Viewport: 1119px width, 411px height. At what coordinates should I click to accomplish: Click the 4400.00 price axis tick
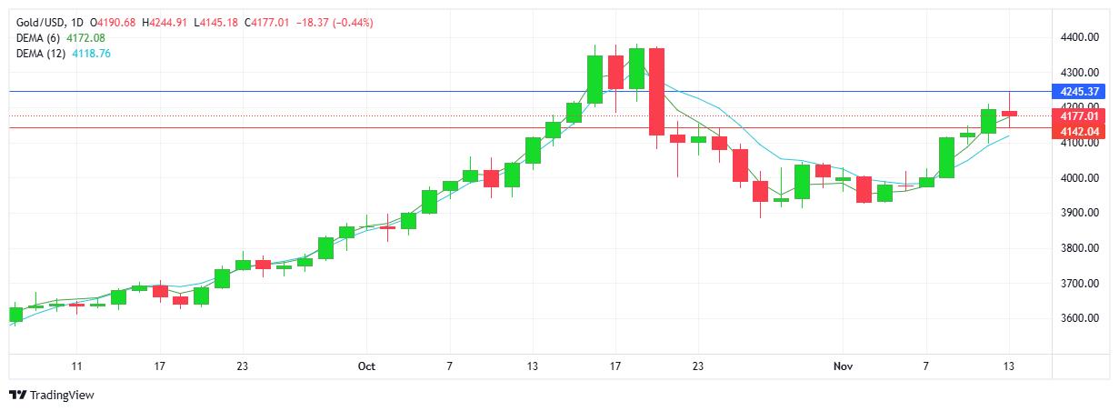click(1078, 37)
